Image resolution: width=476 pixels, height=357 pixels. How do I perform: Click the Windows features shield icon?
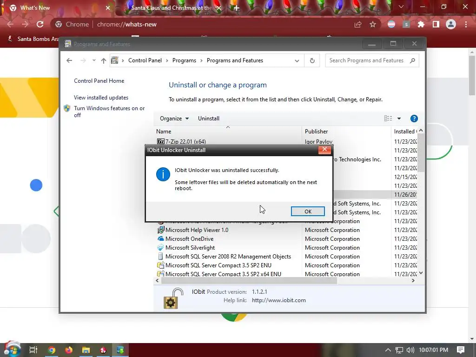point(67,108)
